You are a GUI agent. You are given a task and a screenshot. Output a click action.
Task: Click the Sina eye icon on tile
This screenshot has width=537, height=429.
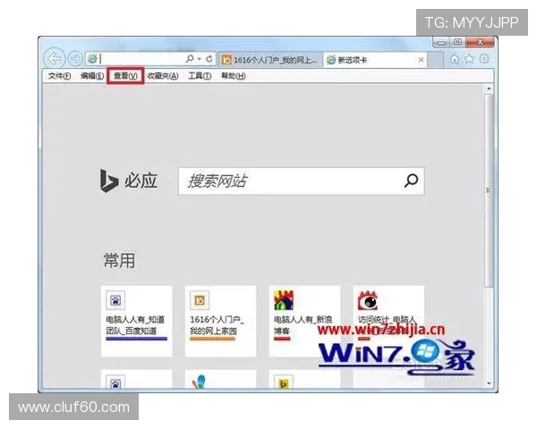[368, 300]
